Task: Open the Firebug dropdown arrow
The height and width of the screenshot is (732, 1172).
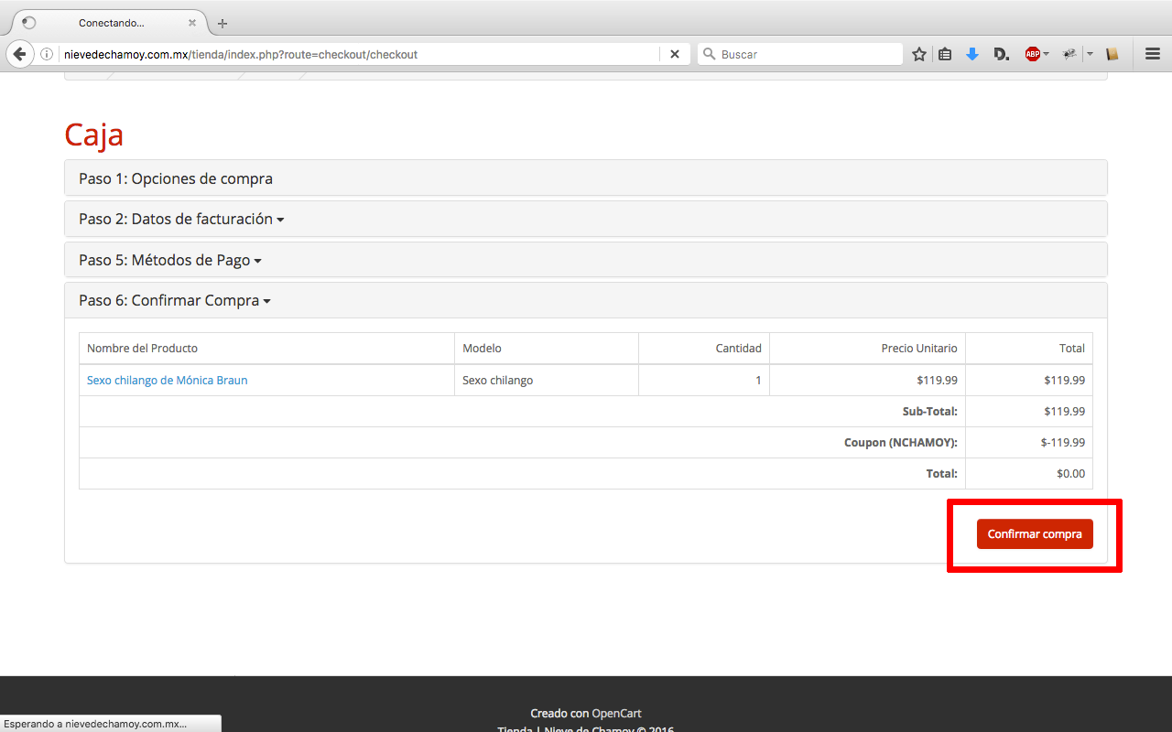Action: tap(1090, 54)
